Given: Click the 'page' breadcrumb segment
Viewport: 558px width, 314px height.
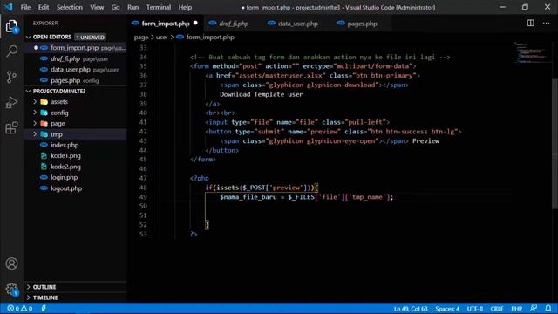Looking at the screenshot, I should click(x=141, y=37).
